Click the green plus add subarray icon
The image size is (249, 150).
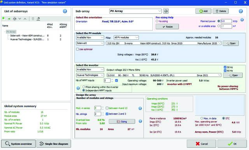(x=4, y=18)
